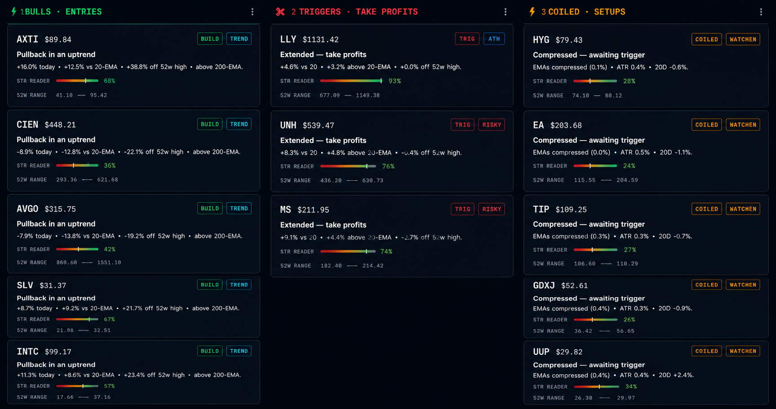This screenshot has width=776, height=409.
Task: Click 52W range 106.60 — 110.29 on TIP
Action: (x=606, y=264)
